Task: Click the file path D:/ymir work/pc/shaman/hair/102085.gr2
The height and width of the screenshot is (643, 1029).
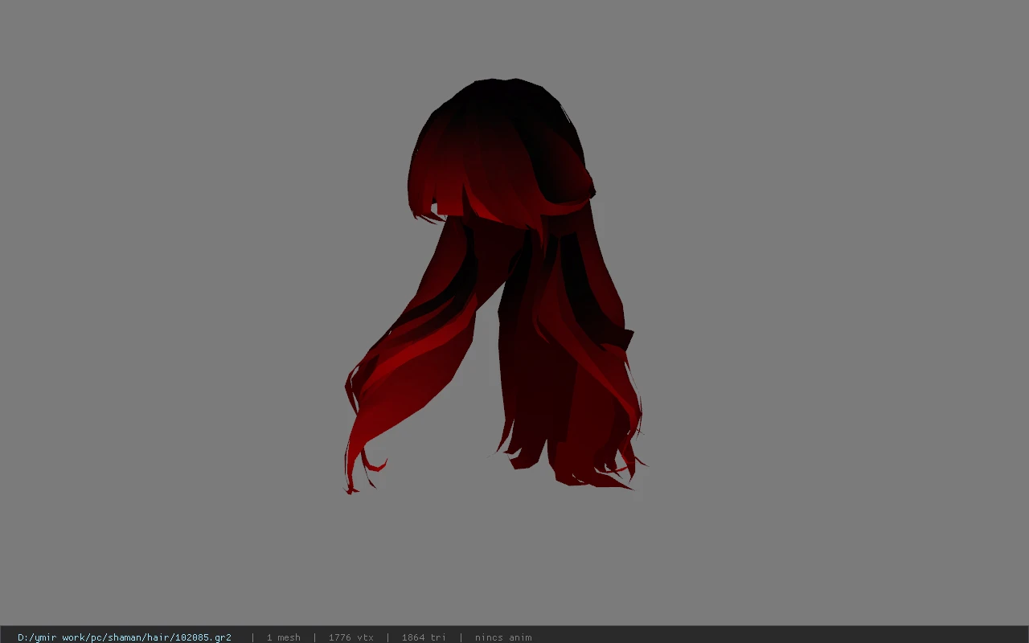Action: pyautogui.click(x=125, y=637)
